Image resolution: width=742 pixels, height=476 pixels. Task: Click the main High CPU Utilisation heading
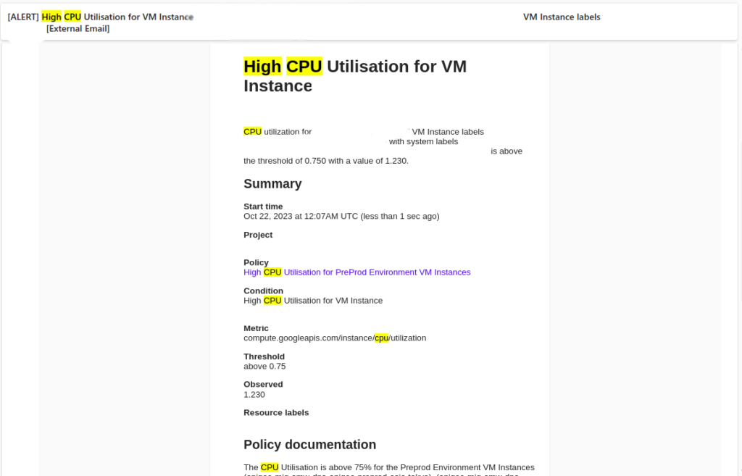pos(354,76)
